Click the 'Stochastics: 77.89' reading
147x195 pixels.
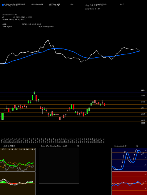[x=10, y=15]
